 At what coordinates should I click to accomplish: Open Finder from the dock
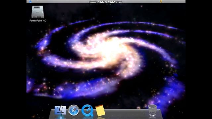point(60,110)
